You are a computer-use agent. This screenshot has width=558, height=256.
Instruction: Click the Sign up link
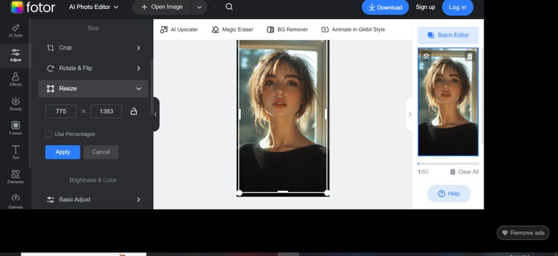coord(426,7)
